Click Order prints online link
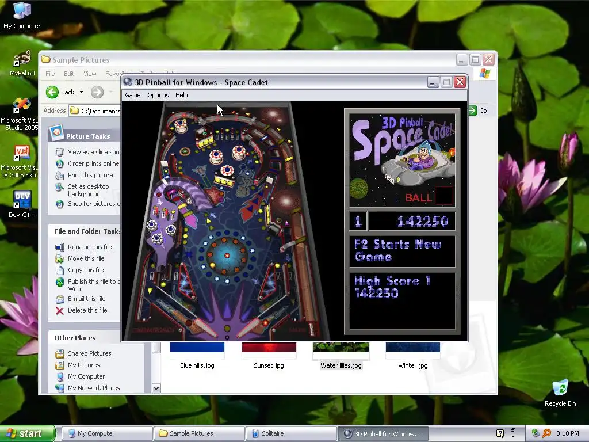Image resolution: width=589 pixels, height=442 pixels. pos(93,163)
